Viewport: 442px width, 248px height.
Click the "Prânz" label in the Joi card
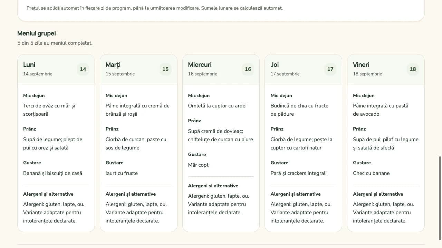[277, 129]
